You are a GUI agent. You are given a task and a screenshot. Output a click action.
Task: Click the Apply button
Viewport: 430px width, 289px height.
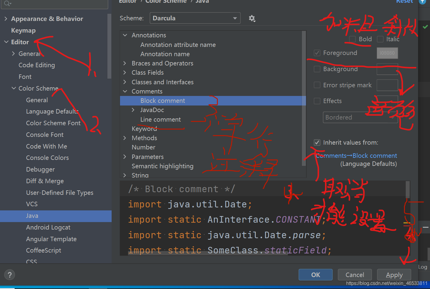[394, 275]
